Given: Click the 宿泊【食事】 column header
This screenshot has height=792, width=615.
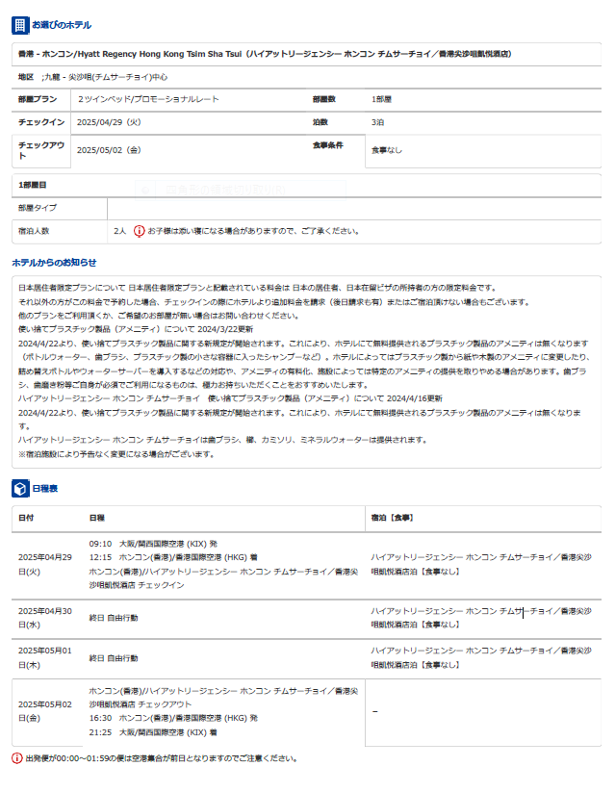Looking at the screenshot, I should (392, 519).
